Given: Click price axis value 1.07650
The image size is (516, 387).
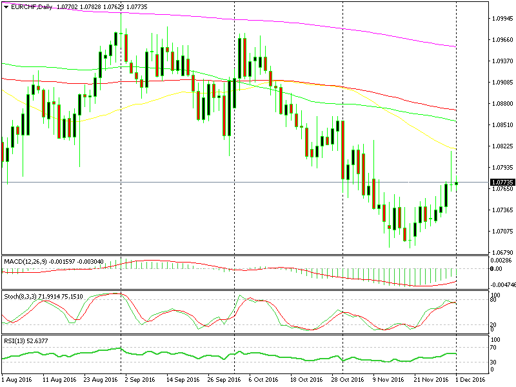Looking at the screenshot, I should tap(502, 189).
